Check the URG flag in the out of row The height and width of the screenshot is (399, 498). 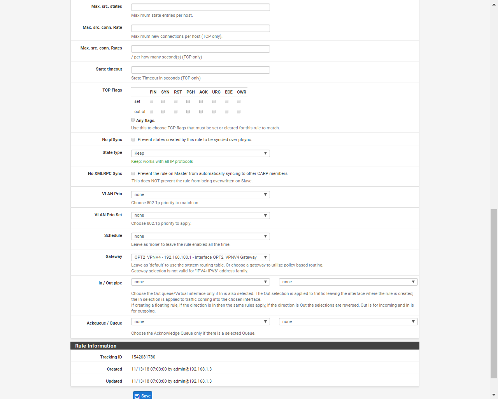point(214,111)
